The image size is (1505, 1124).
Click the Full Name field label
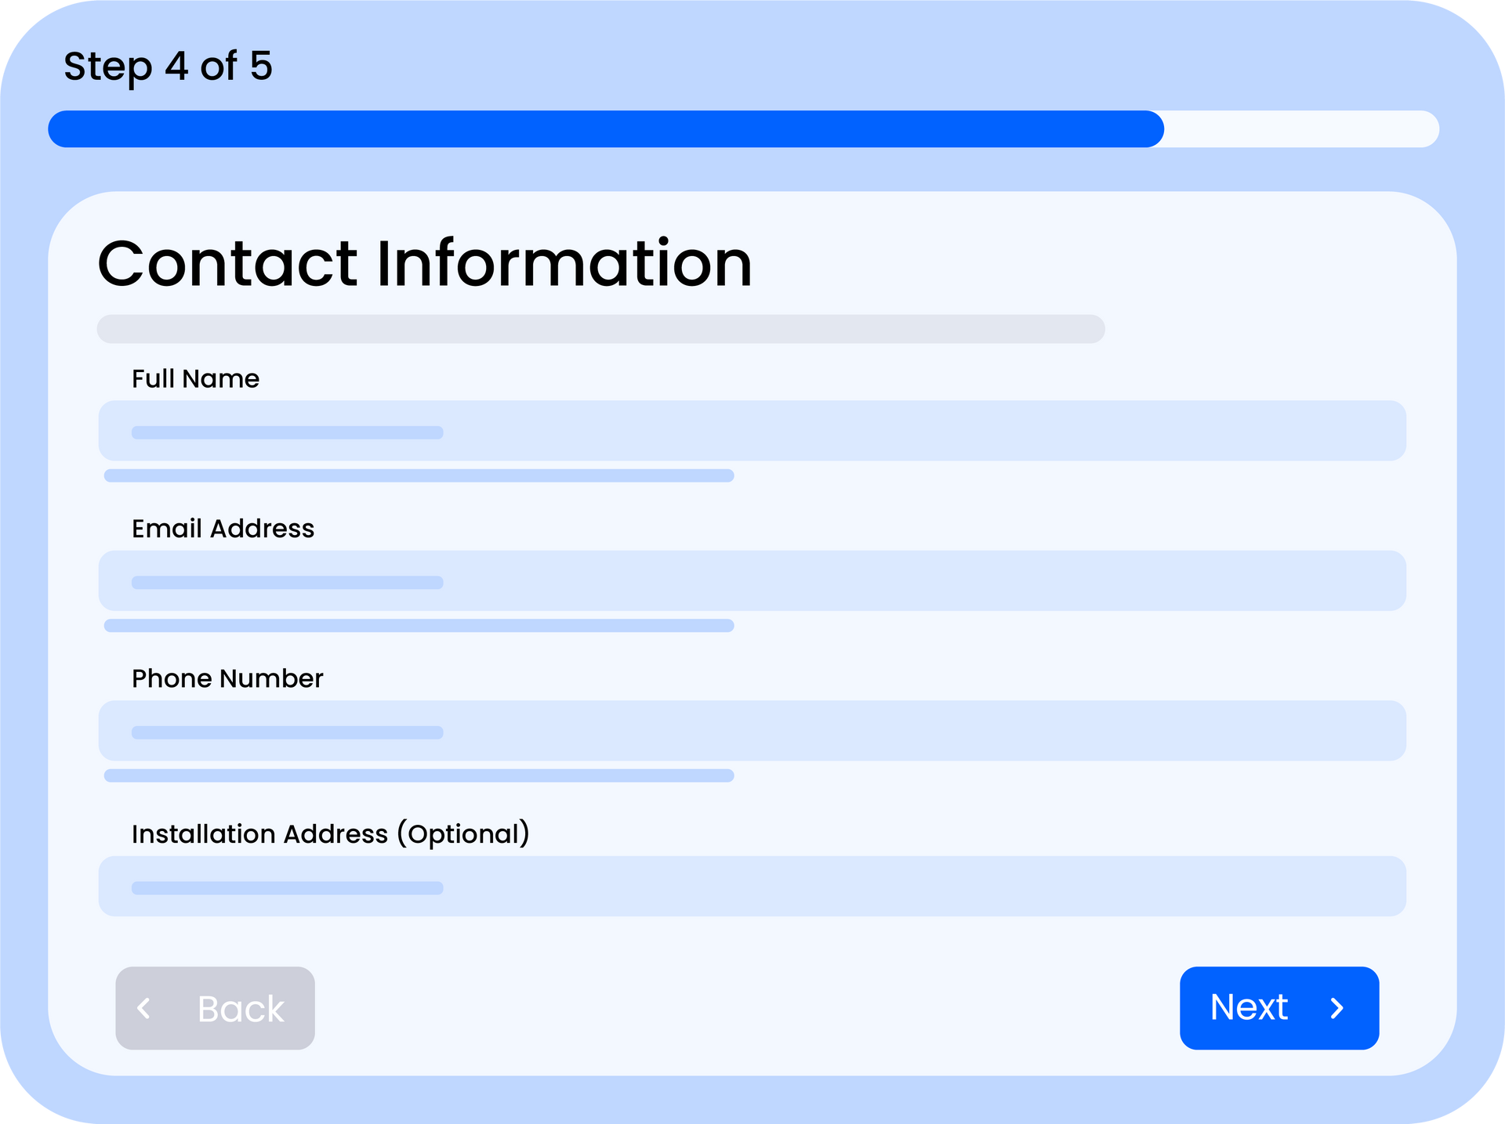195,379
